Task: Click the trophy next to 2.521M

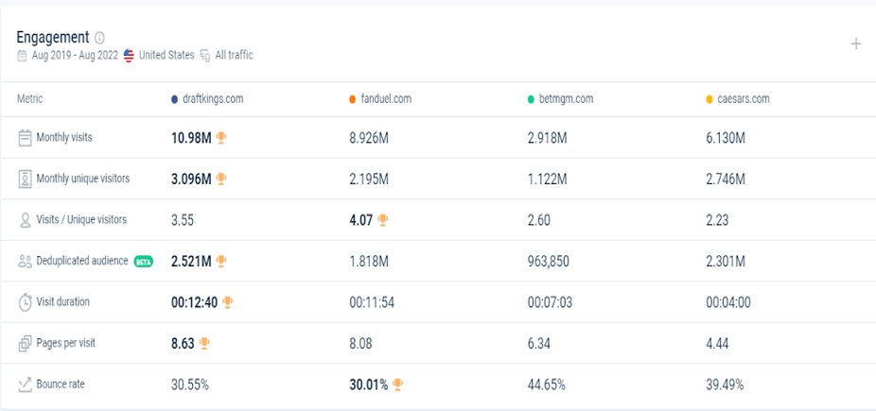Action: 221,261
